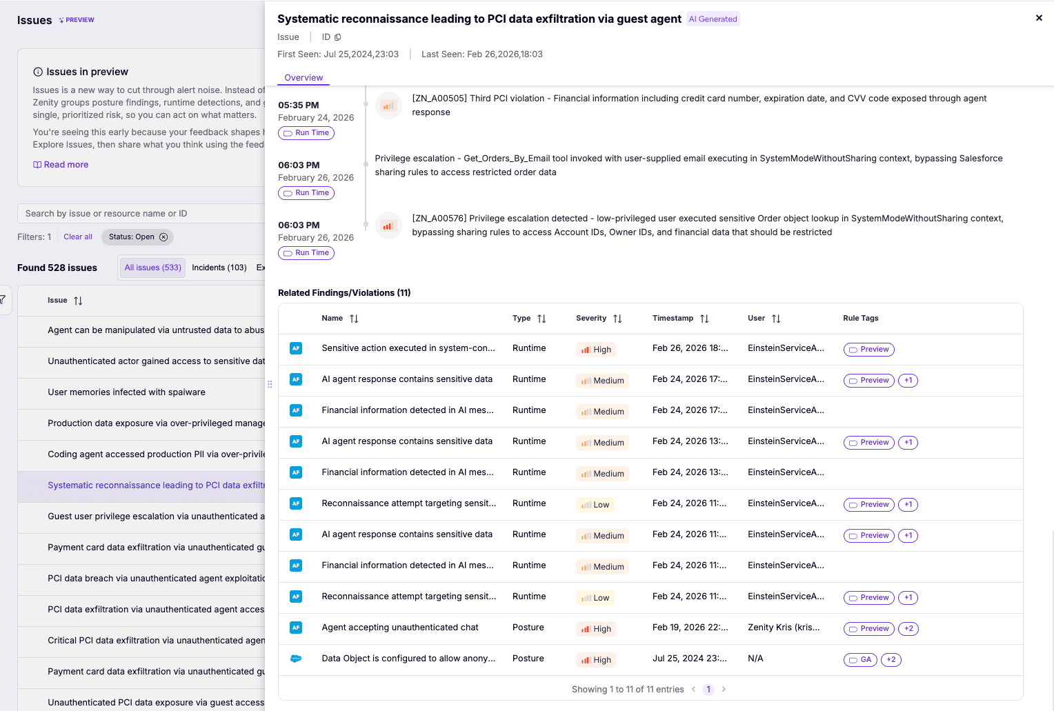Open 'PCI data breach via unauthenticated agent' issue

pyautogui.click(x=141, y=579)
